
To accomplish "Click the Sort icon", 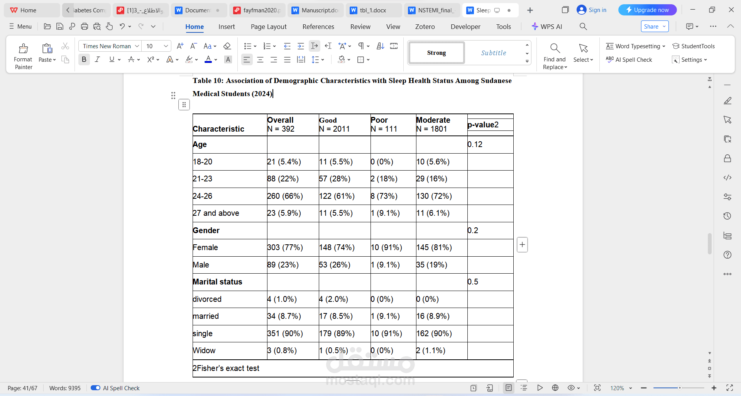I will 381,46.
